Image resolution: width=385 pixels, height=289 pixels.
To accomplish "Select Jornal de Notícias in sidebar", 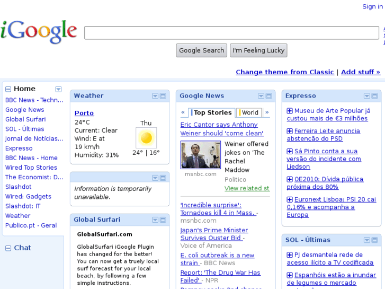I will click(34, 139).
